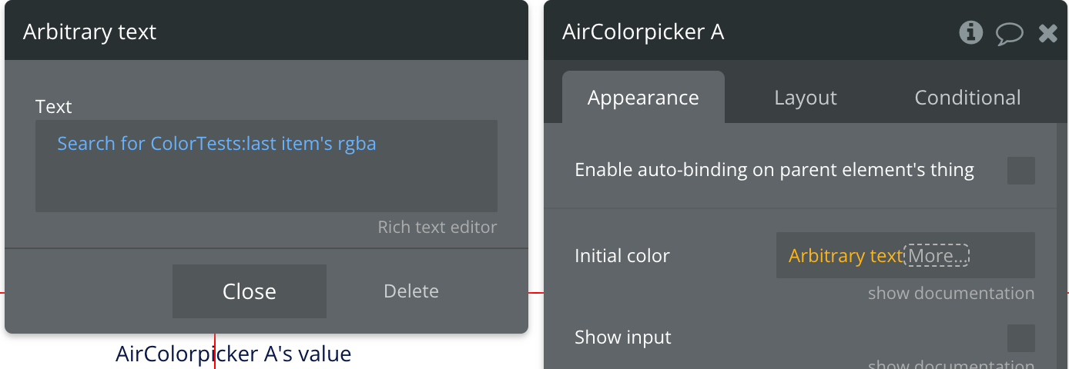This screenshot has height=369, width=1069.
Task: Click Delete in the Arbitrary text dialog
Action: 411,291
